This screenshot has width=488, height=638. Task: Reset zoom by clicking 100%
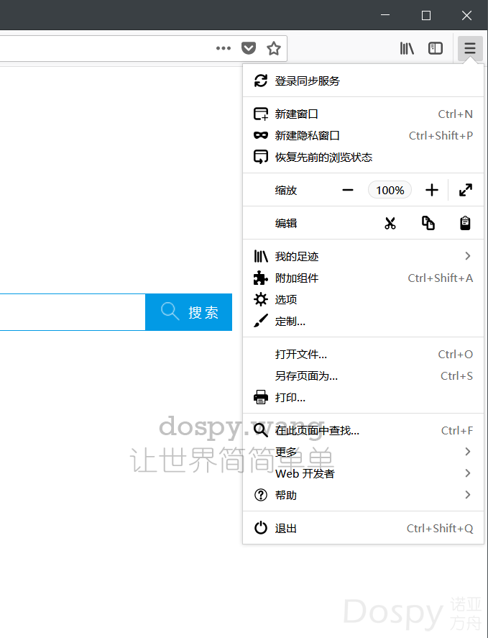(390, 190)
